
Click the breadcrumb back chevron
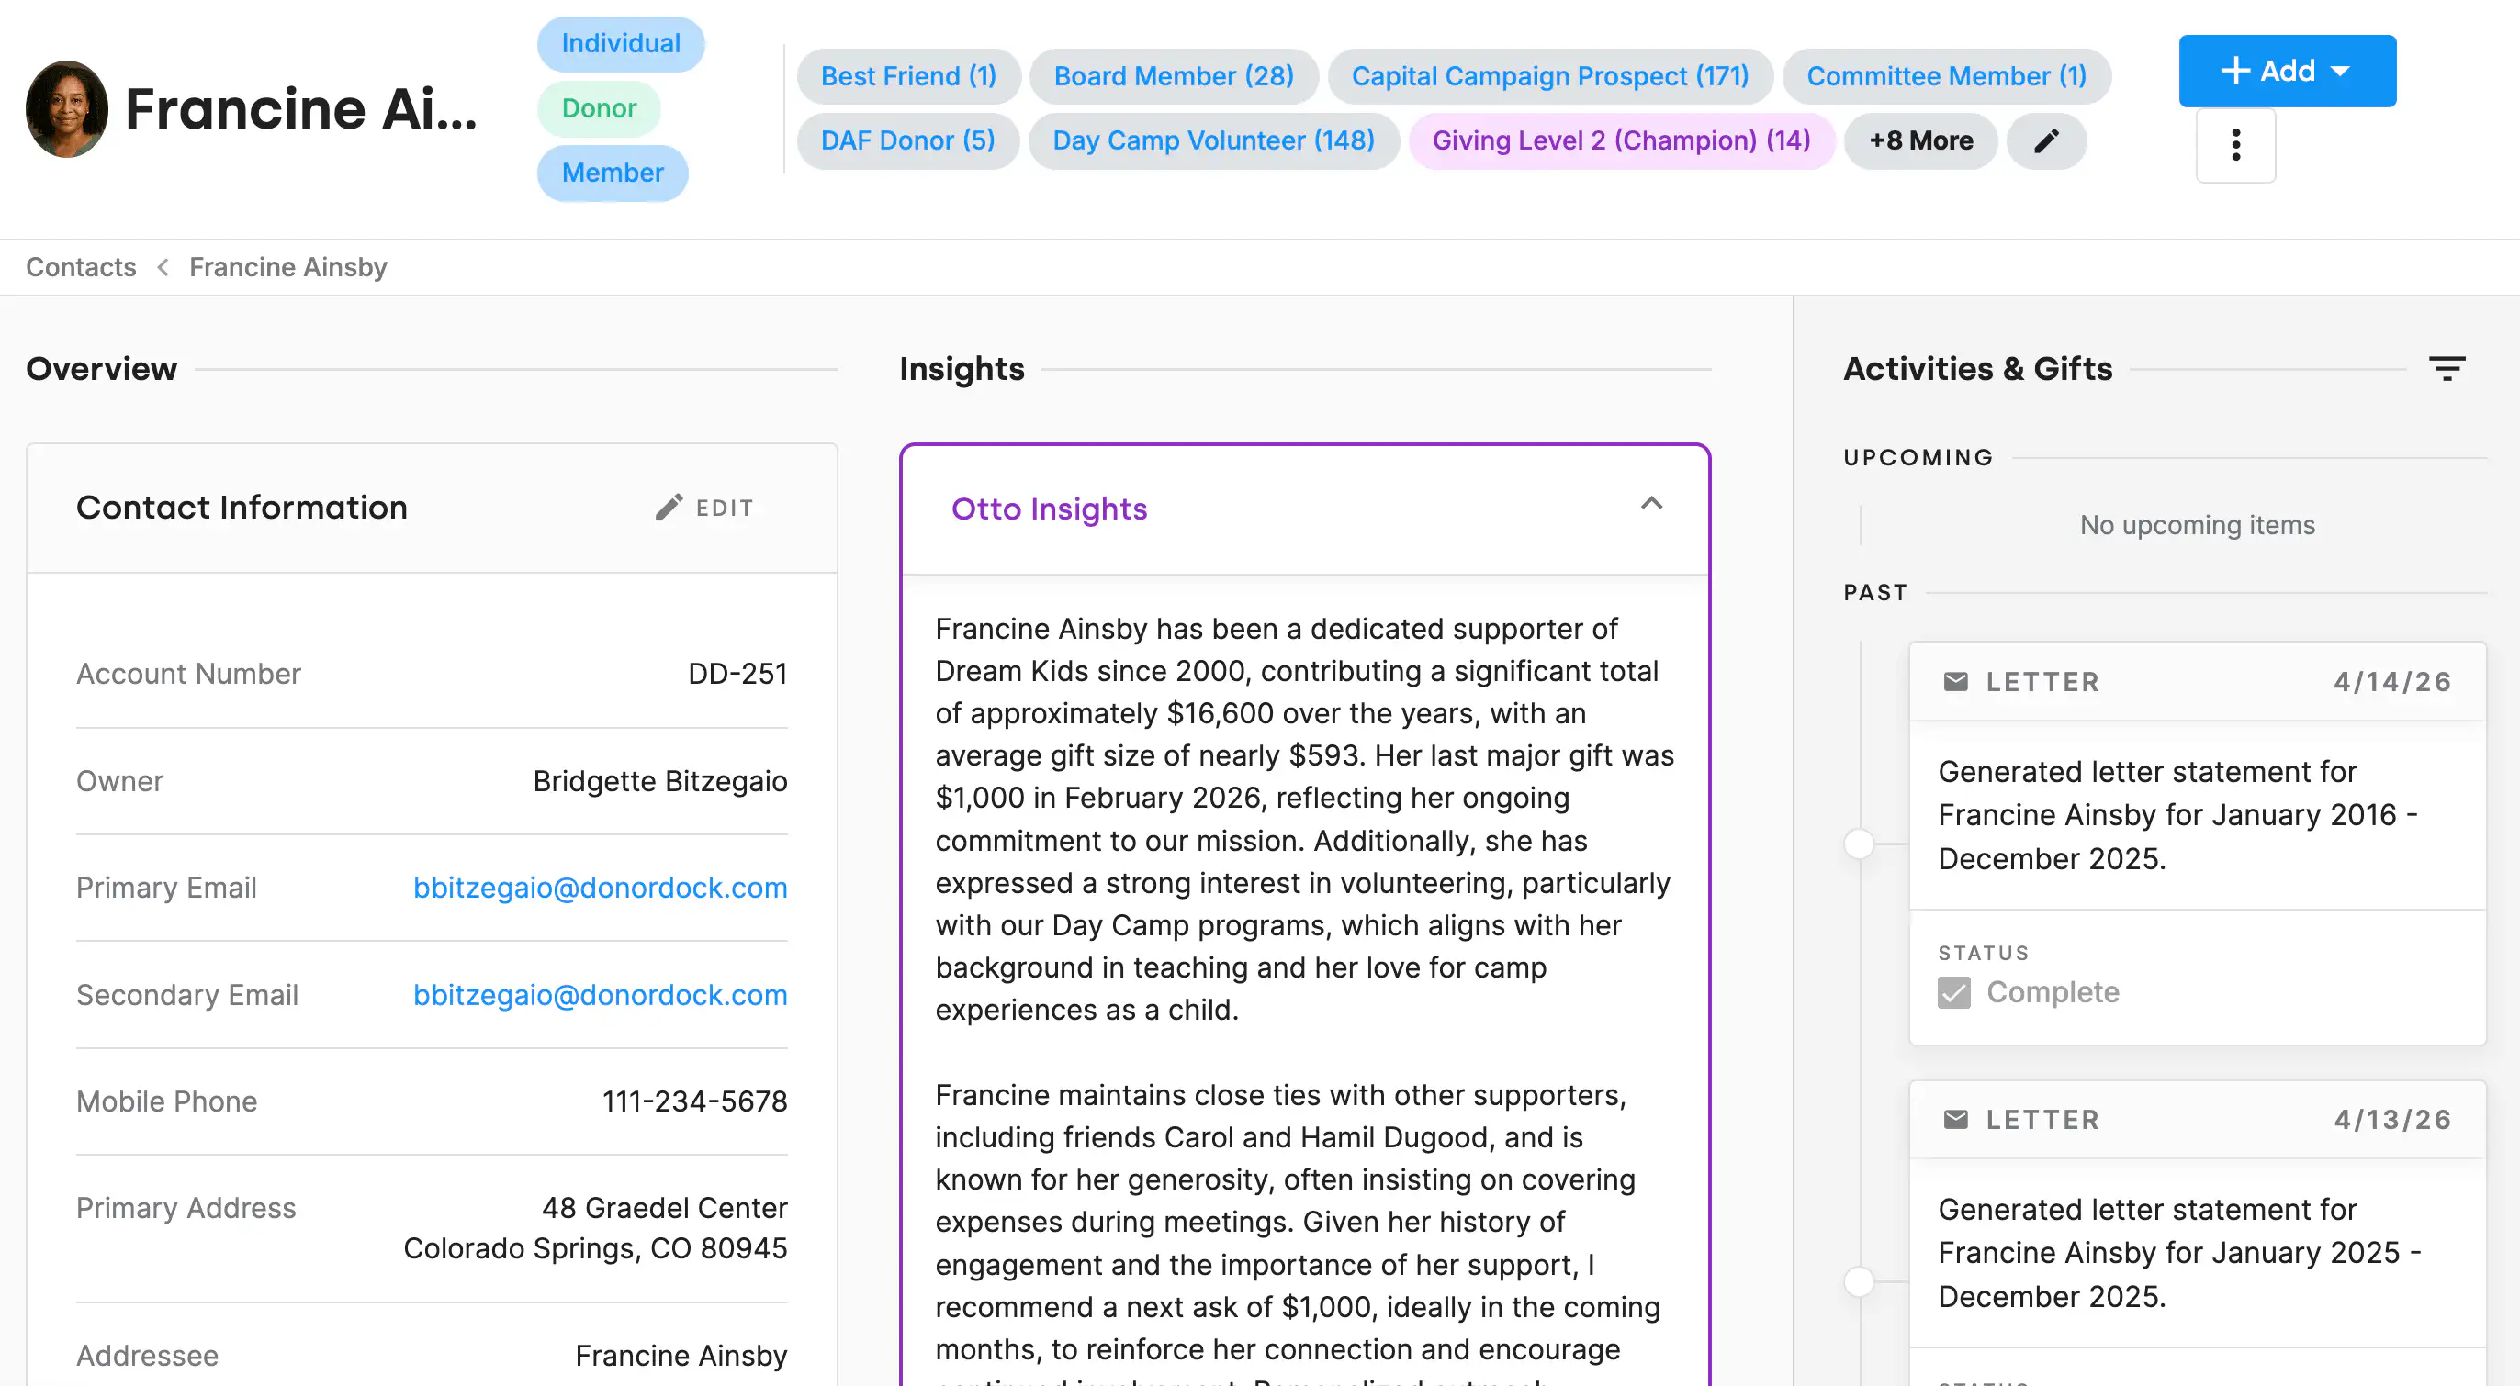pyautogui.click(x=163, y=267)
